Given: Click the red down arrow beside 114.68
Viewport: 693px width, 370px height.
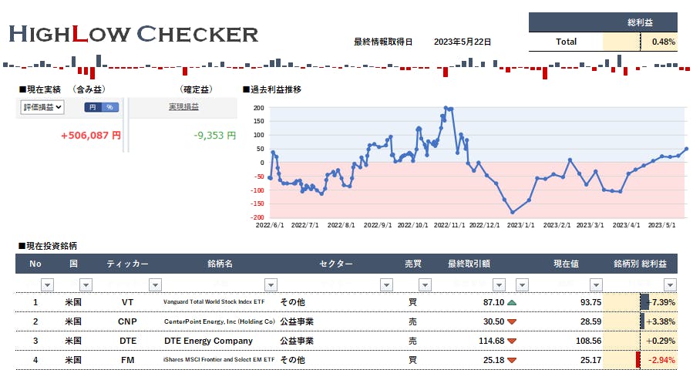Looking at the screenshot, I should click(x=513, y=341).
